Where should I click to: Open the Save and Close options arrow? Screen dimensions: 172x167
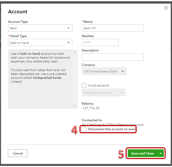click(x=161, y=153)
